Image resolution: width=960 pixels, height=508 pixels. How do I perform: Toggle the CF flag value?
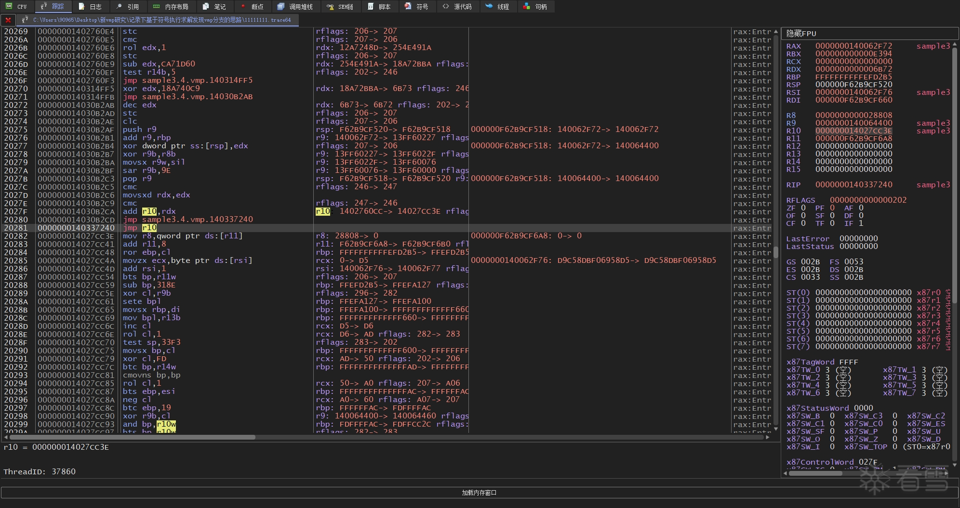point(803,223)
